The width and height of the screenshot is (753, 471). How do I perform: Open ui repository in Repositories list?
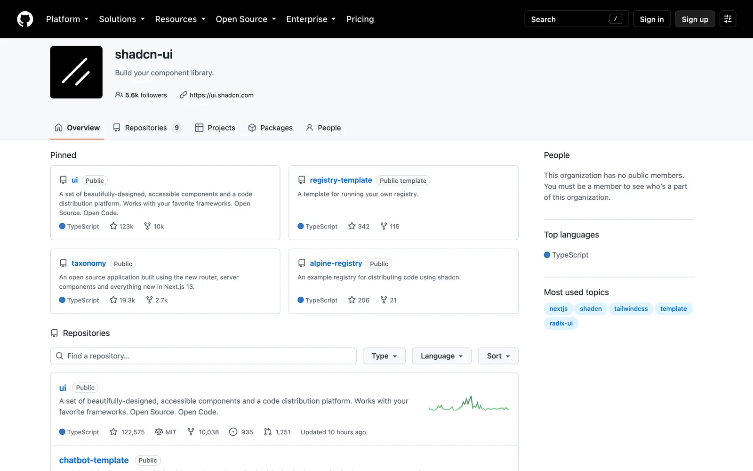coord(63,388)
